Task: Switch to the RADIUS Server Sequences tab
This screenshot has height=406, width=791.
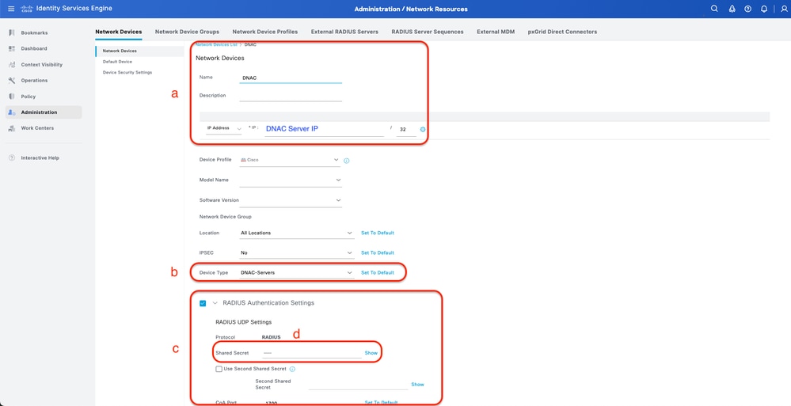Action: 428,32
